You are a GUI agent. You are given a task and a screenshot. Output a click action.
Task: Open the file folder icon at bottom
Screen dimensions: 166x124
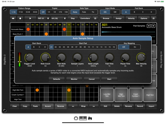[90, 118]
